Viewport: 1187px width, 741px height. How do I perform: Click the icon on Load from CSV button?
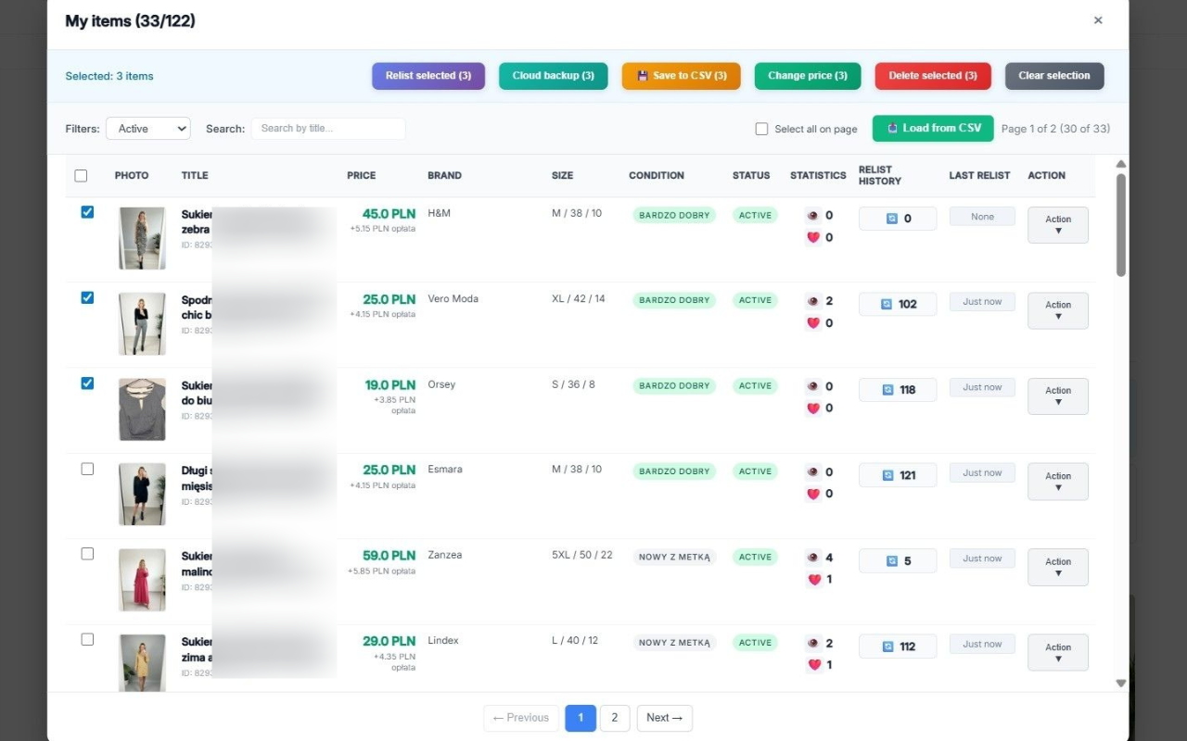point(892,128)
